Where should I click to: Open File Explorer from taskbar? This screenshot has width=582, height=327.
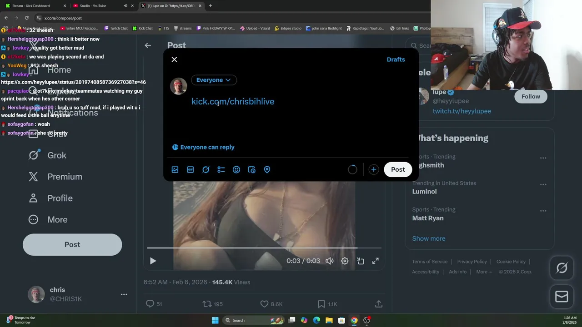click(x=329, y=320)
